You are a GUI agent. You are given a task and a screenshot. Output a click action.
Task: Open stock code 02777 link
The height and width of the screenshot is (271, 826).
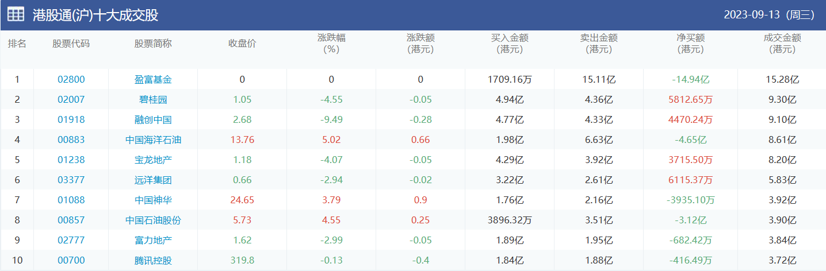click(71, 241)
